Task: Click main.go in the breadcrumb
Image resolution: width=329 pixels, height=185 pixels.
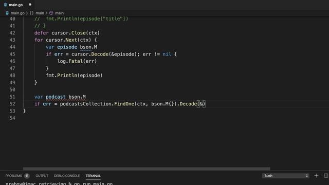Action: click(x=17, y=13)
